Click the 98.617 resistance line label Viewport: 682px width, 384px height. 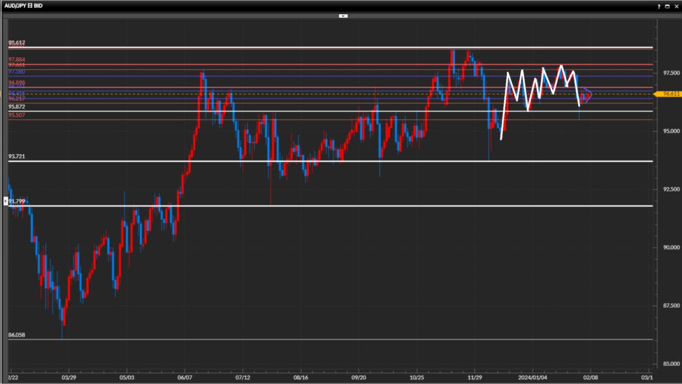tap(17, 43)
